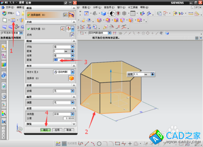Click the end distance input field
Screen dimensions: 203x147
[x=62, y=60]
